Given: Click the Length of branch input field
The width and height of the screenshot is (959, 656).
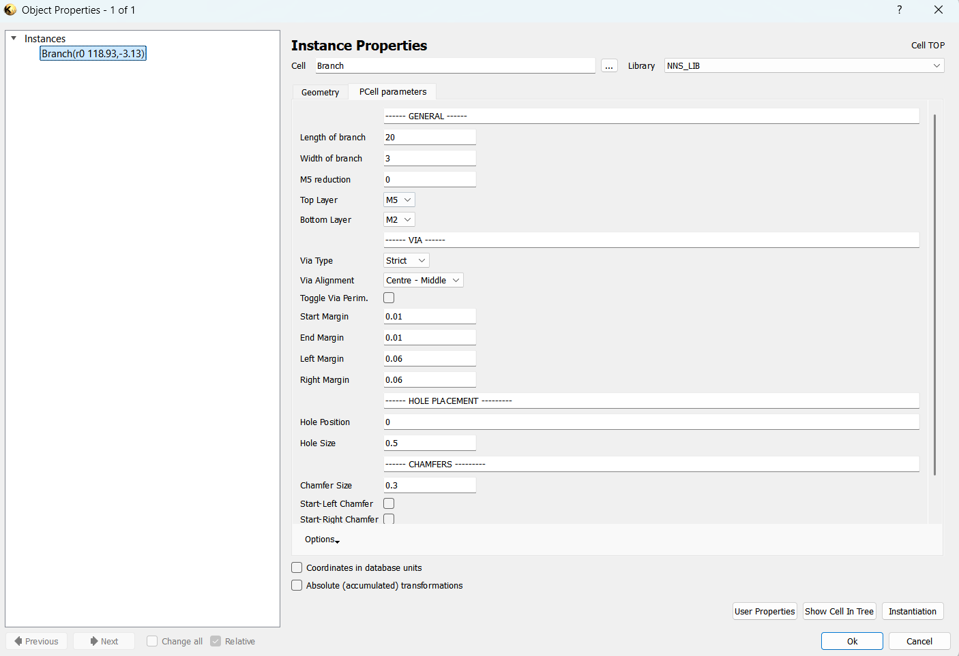Looking at the screenshot, I should click(x=429, y=138).
